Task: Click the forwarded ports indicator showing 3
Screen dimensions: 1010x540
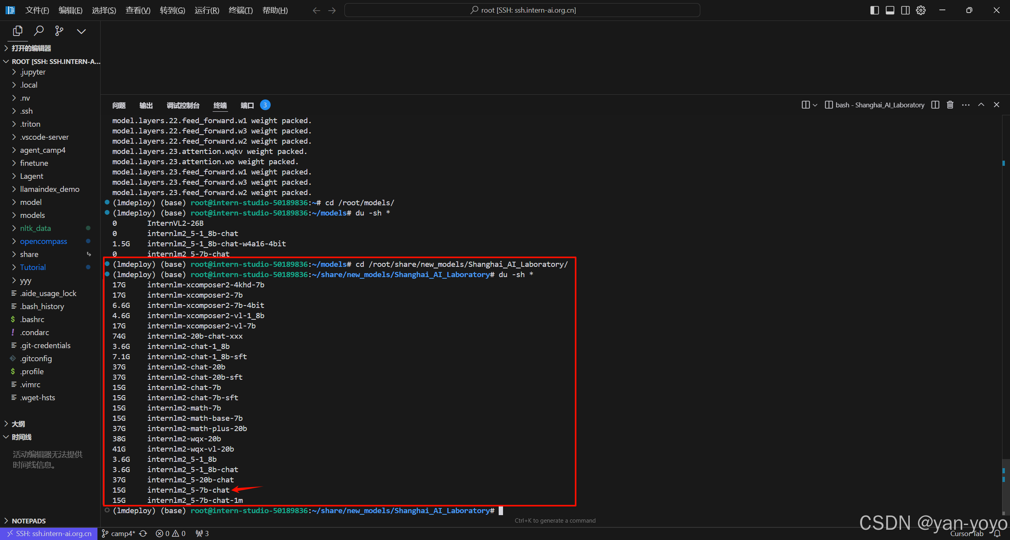Action: [202, 533]
